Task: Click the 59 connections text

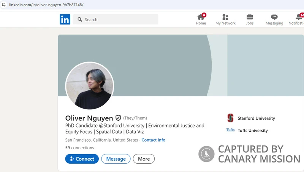Action: point(79,148)
